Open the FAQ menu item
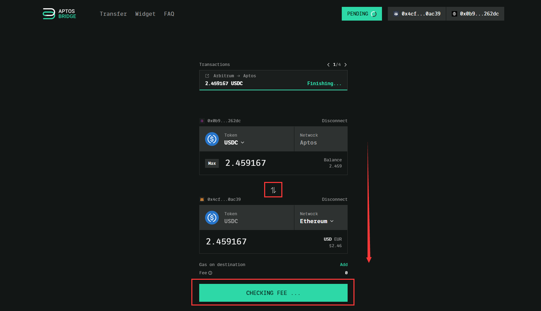The image size is (541, 311). point(169,14)
